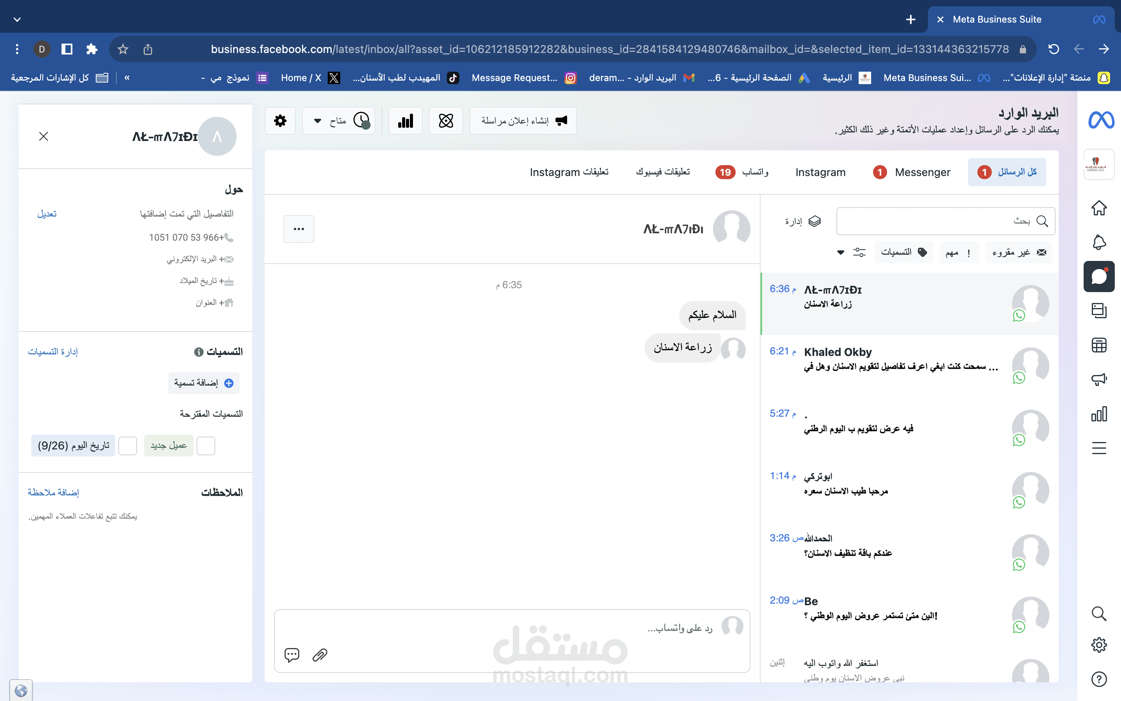The width and height of the screenshot is (1121, 701).
Task: Open notifications bell in sidebar
Action: coord(1099,242)
